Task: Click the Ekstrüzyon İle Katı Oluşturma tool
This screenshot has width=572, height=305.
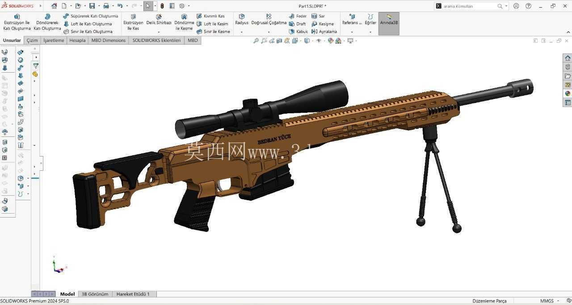Action: click(x=17, y=22)
